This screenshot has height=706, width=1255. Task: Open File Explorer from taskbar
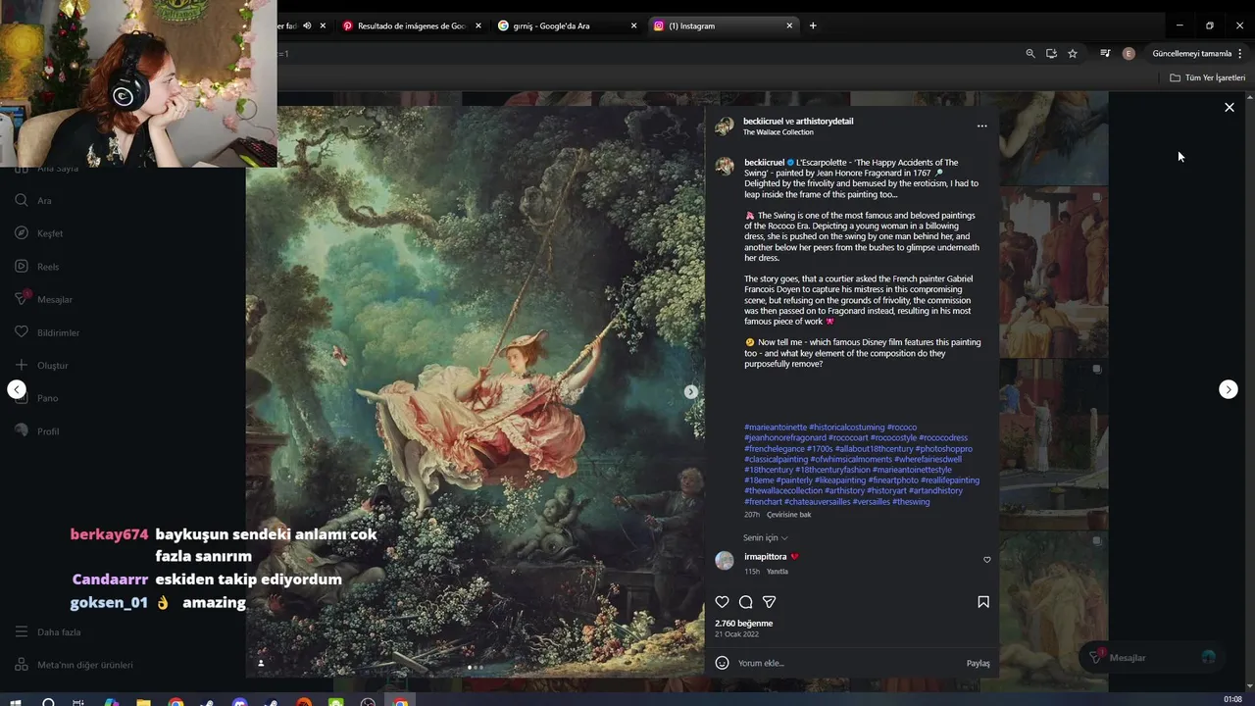(143, 700)
